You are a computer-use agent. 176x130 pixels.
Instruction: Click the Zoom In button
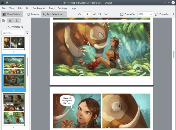click(x=162, y=14)
